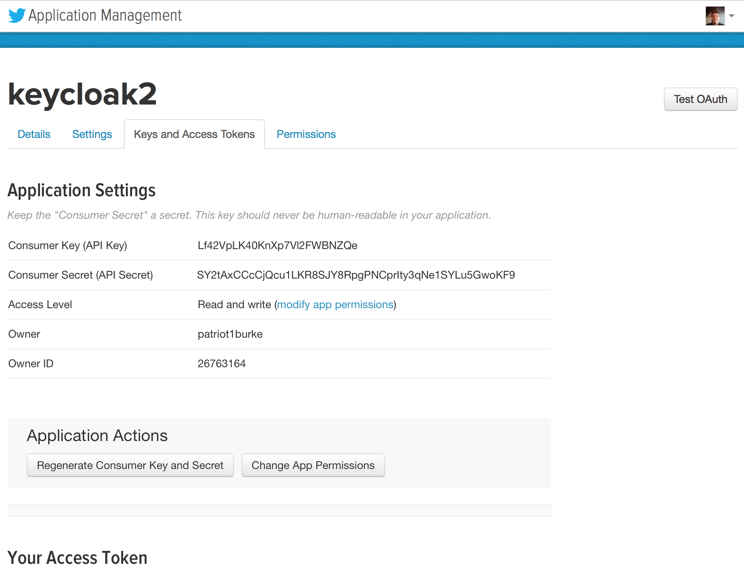Click the user profile avatar
The width and height of the screenshot is (744, 572).
[x=715, y=16]
